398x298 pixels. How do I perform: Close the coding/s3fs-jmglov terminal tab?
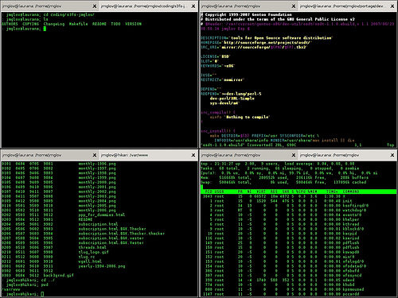193,6
